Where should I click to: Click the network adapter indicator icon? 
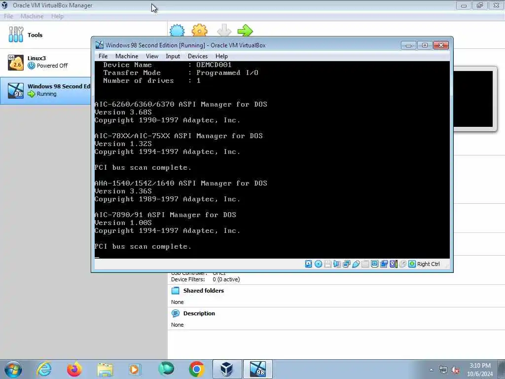[x=346, y=264]
